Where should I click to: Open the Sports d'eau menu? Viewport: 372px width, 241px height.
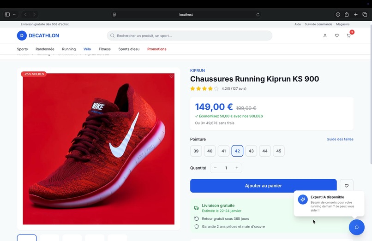click(x=129, y=49)
